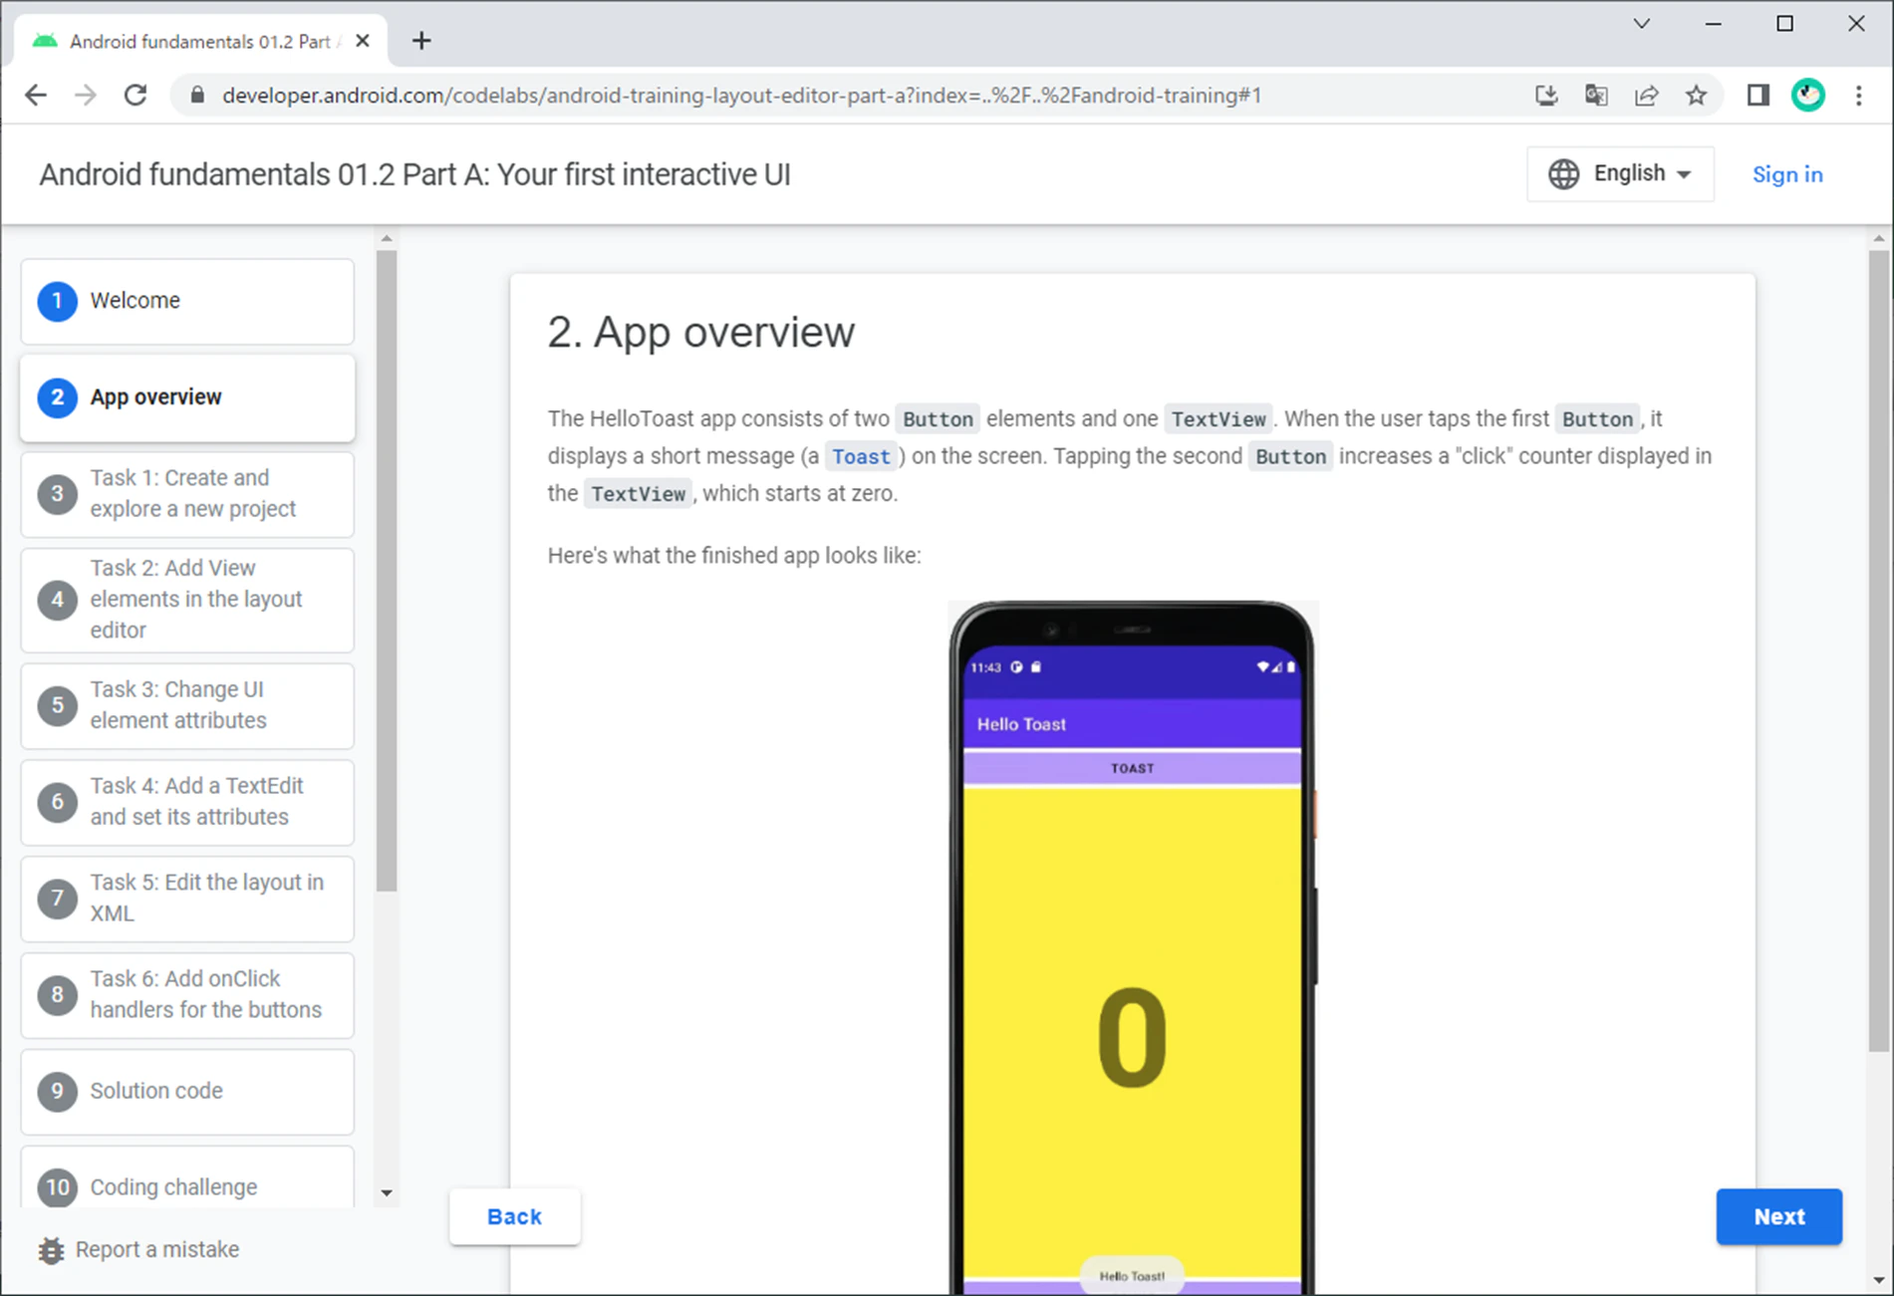This screenshot has width=1894, height=1296.
Task: Select the Android fundamentals 01.2 tab
Action: 199,41
